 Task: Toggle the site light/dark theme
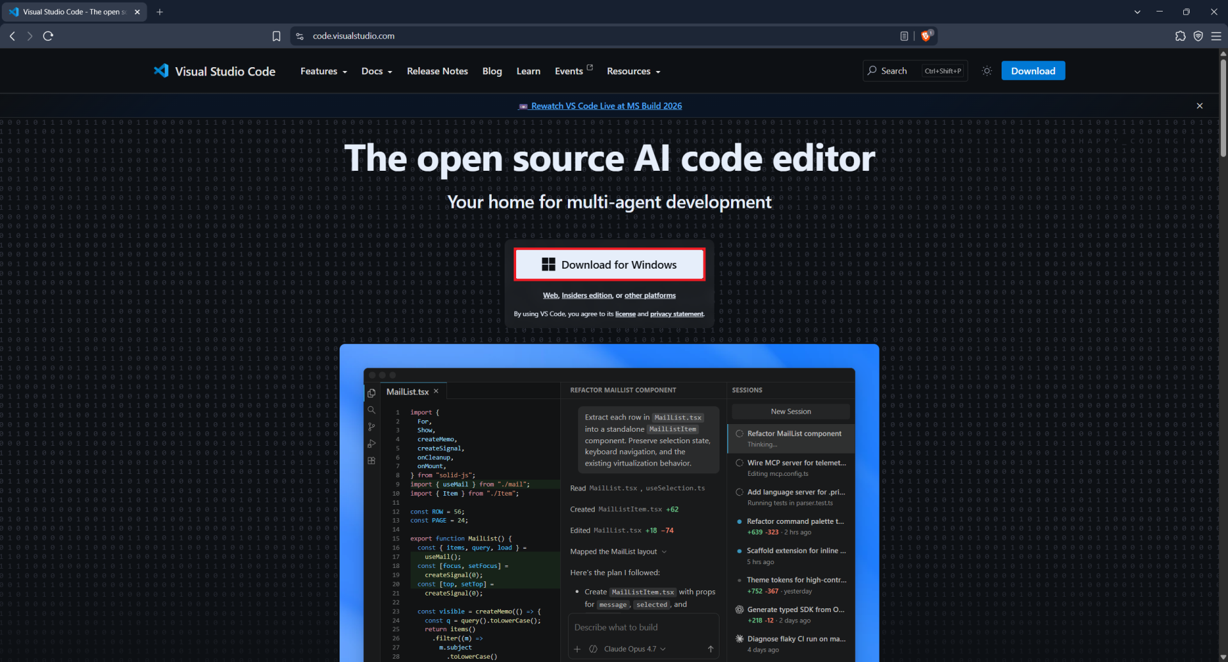[x=987, y=71]
